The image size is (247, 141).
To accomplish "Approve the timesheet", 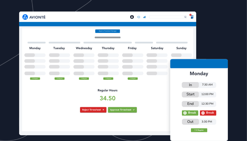I will pos(122,110).
